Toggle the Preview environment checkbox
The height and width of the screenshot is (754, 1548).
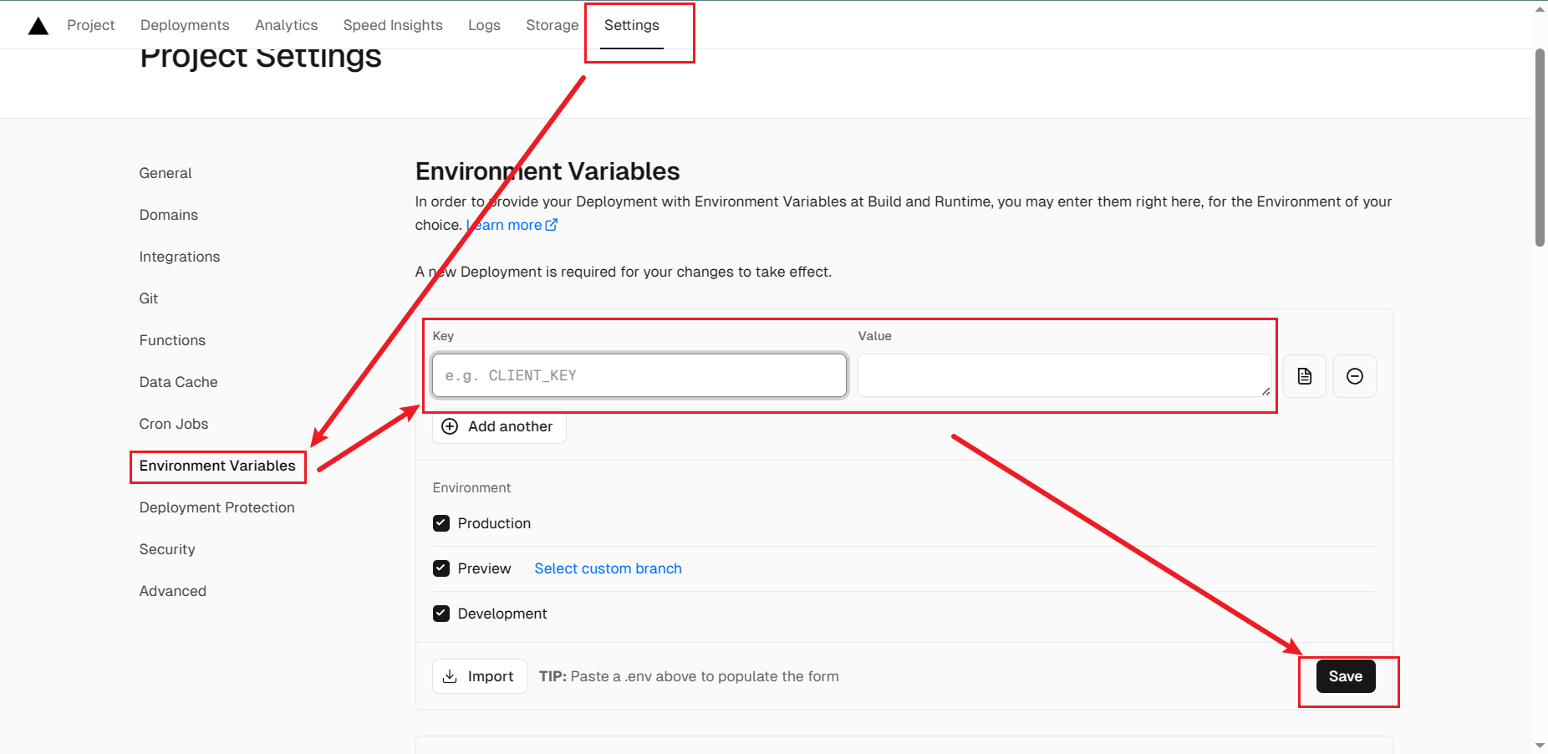pyautogui.click(x=441, y=568)
